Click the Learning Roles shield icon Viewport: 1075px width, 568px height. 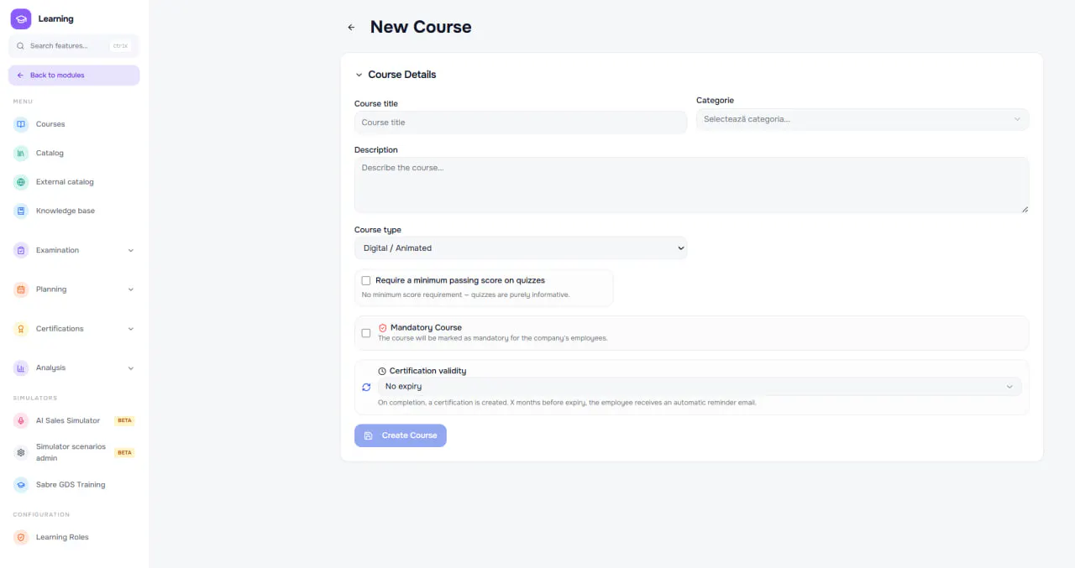pos(21,537)
